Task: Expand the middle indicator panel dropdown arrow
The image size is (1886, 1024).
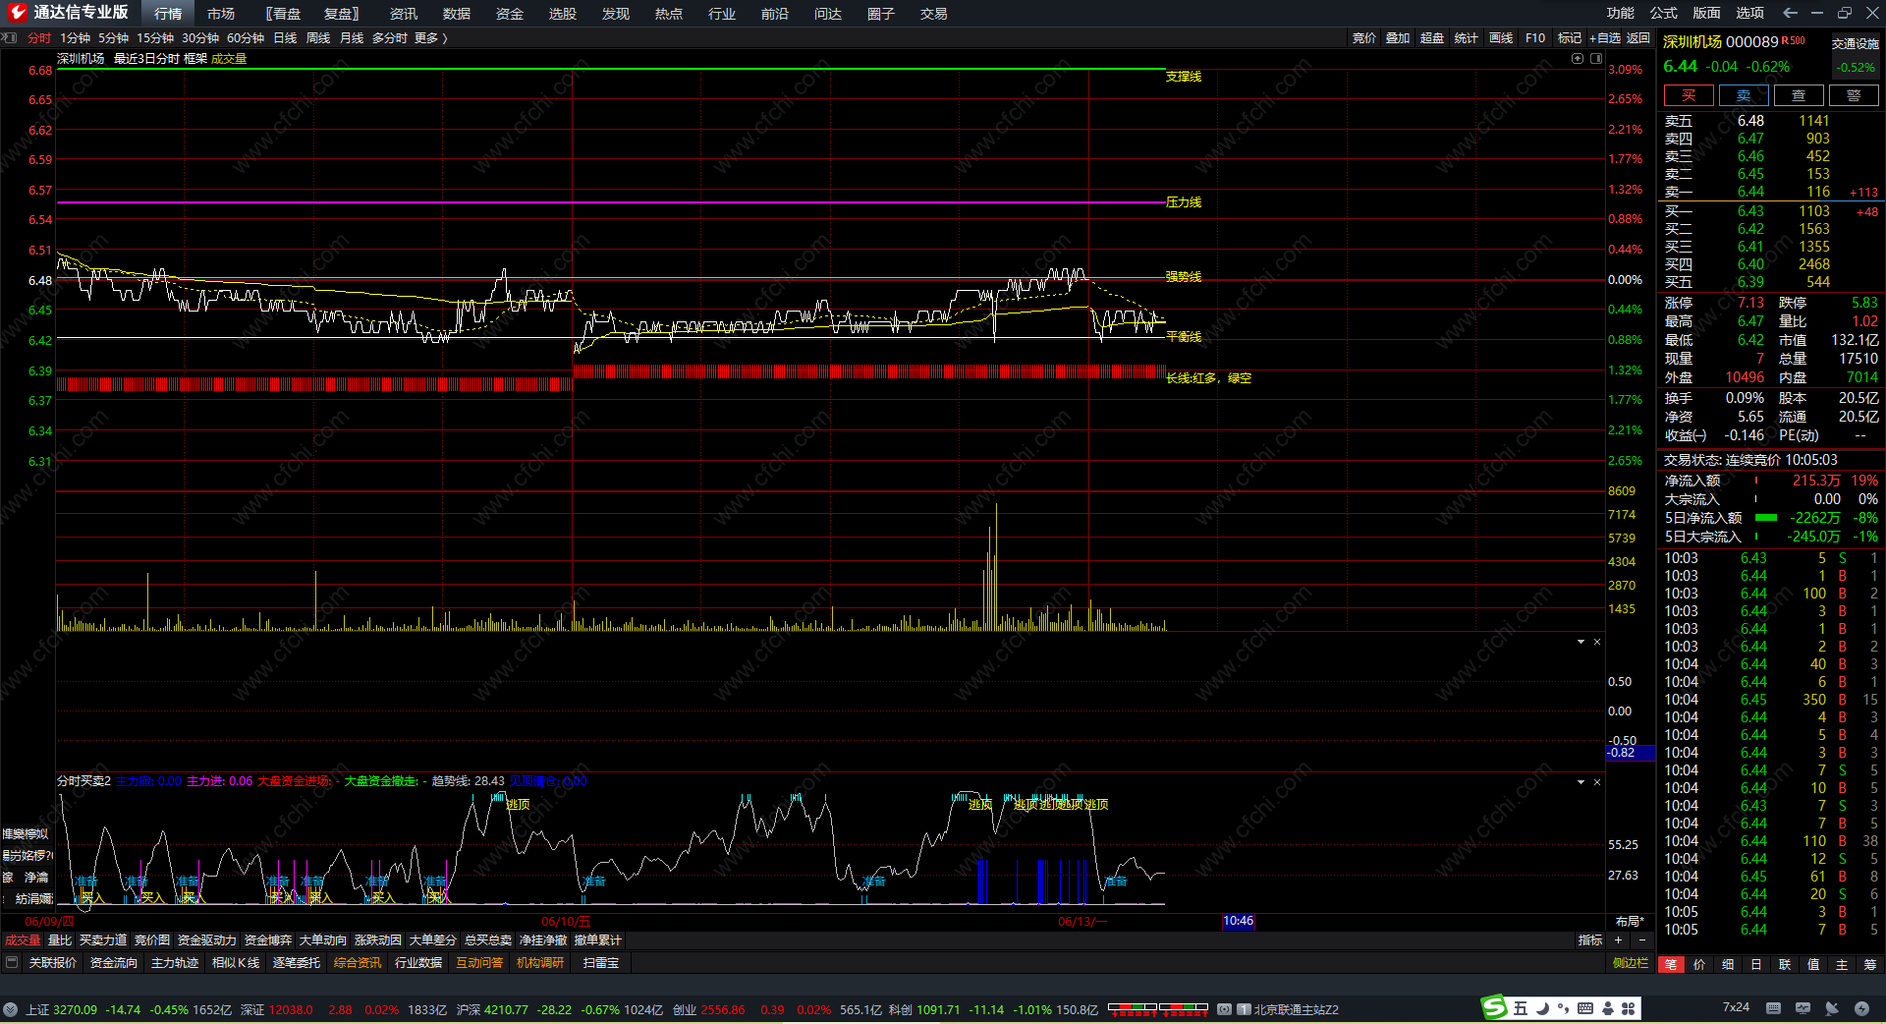Action: pyautogui.click(x=1581, y=642)
